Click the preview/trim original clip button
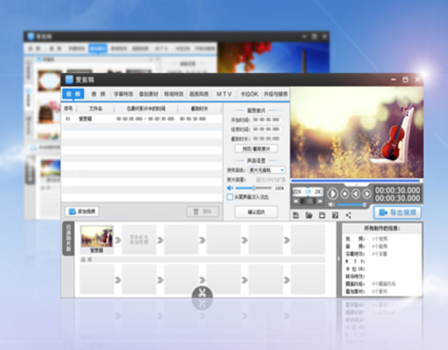 pos(256,149)
